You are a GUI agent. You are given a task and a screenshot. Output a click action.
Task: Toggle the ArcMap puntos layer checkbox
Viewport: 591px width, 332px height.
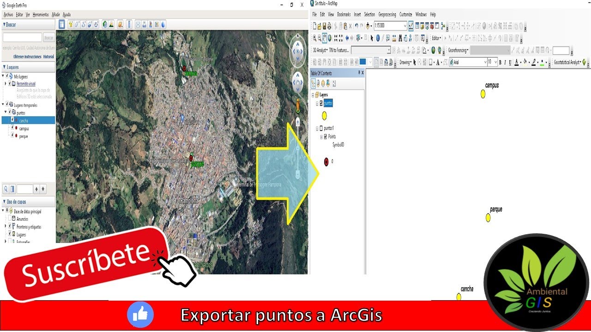coord(321,103)
